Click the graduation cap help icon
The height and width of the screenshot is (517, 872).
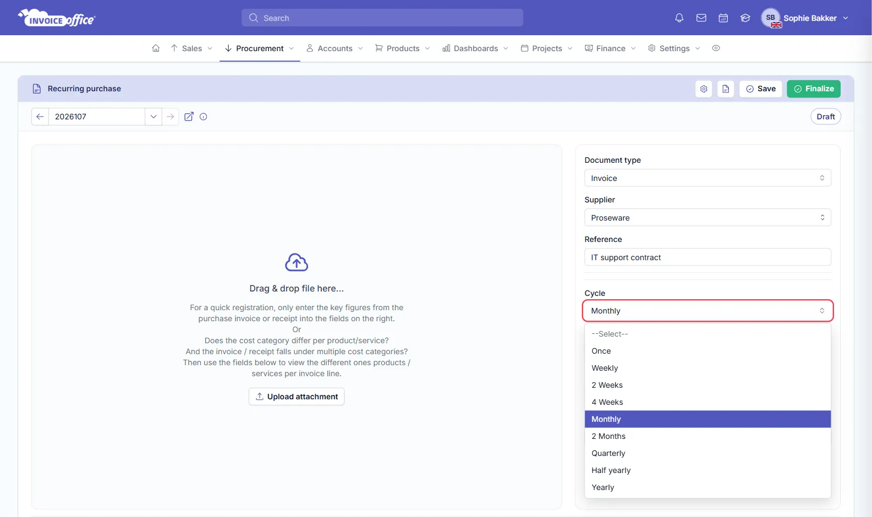point(745,18)
